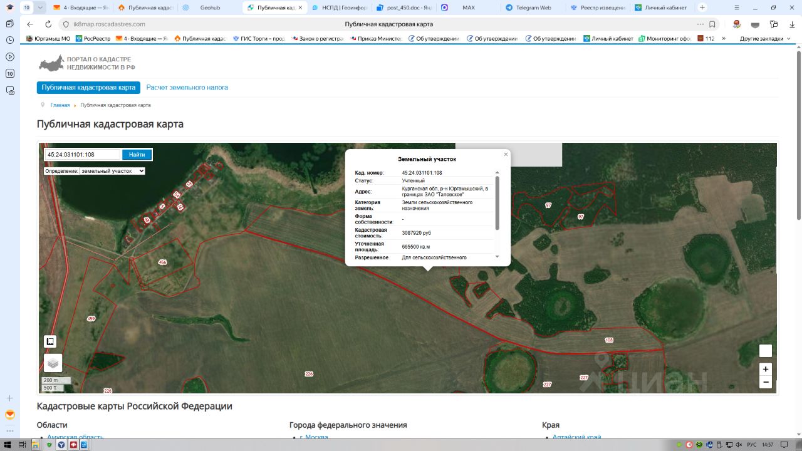
Task: Open the sidebar play media icon
Action: tap(10, 56)
